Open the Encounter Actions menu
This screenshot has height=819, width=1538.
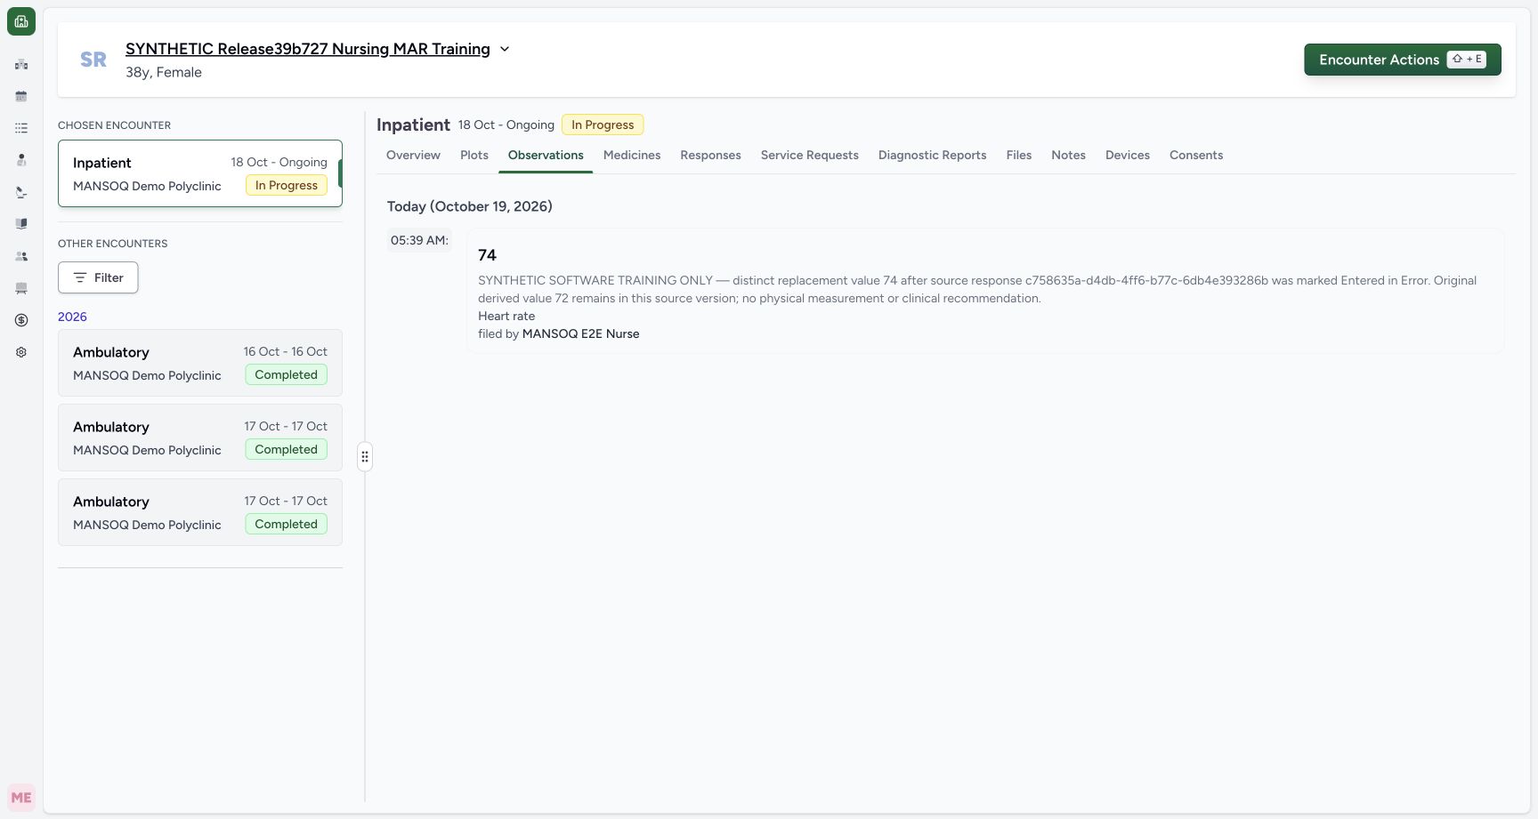[1402, 60]
